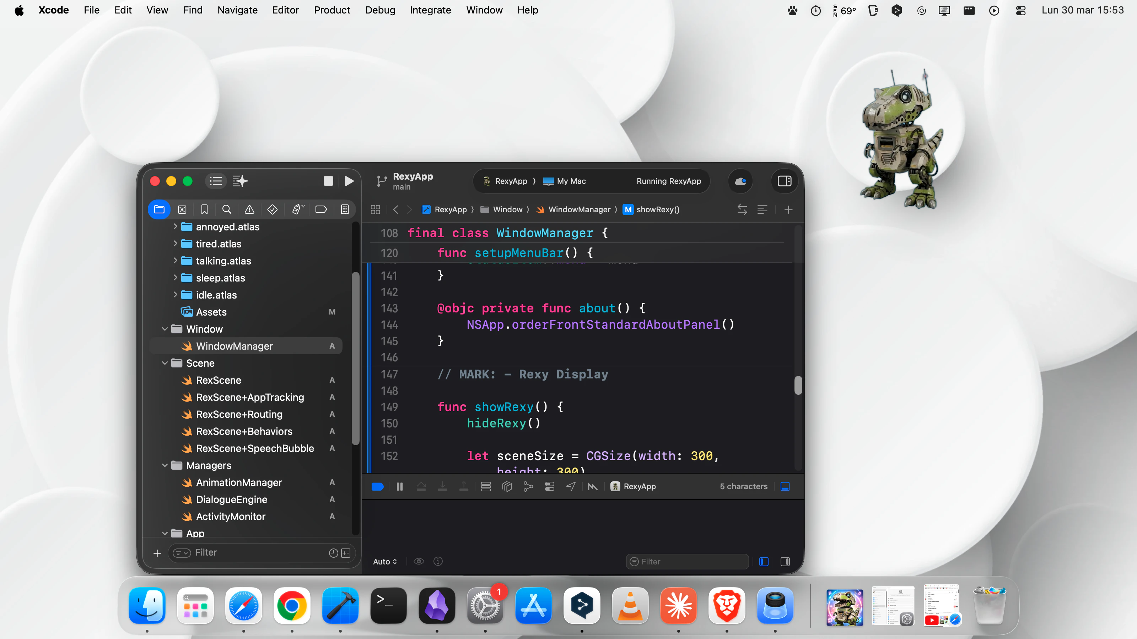This screenshot has height=639, width=1137.
Task: Open the Editor menu
Action: [x=285, y=10]
